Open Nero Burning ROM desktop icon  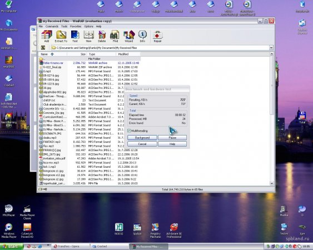tap(9, 121)
